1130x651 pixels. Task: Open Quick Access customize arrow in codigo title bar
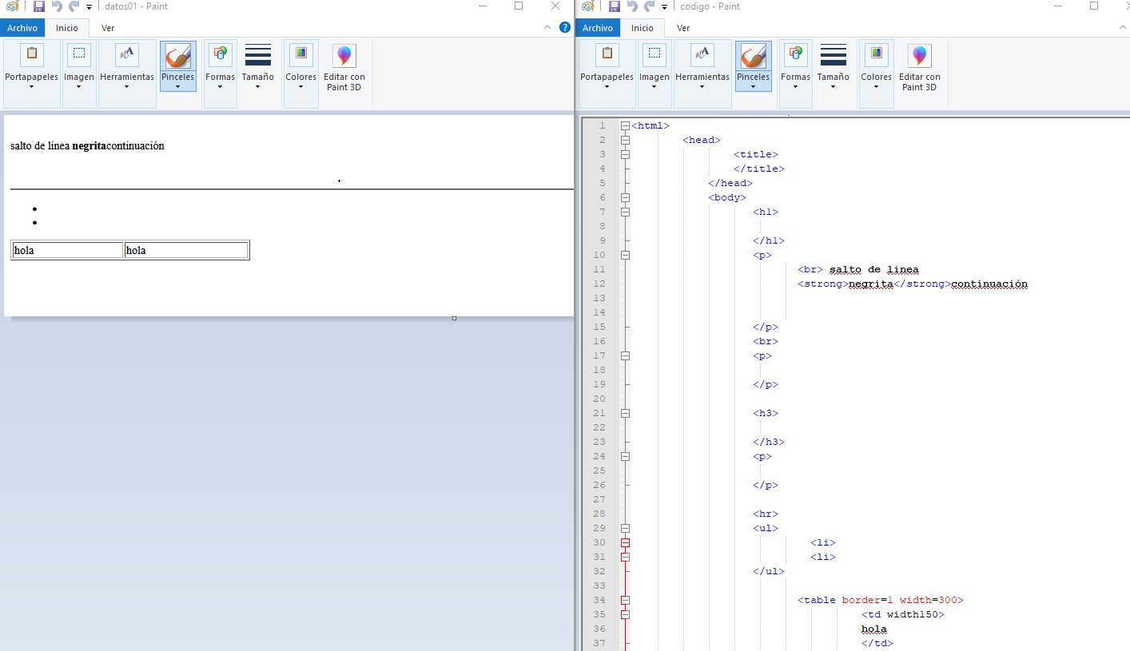pos(664,7)
